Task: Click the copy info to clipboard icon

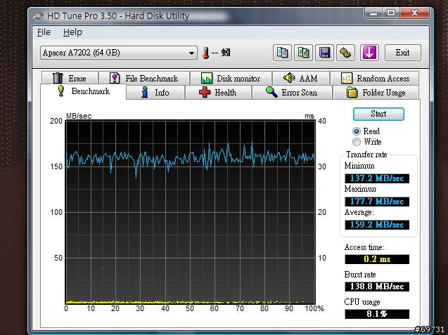Action: [282, 53]
